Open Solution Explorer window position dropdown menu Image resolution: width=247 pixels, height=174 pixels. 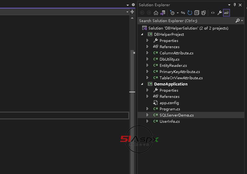(229, 5)
